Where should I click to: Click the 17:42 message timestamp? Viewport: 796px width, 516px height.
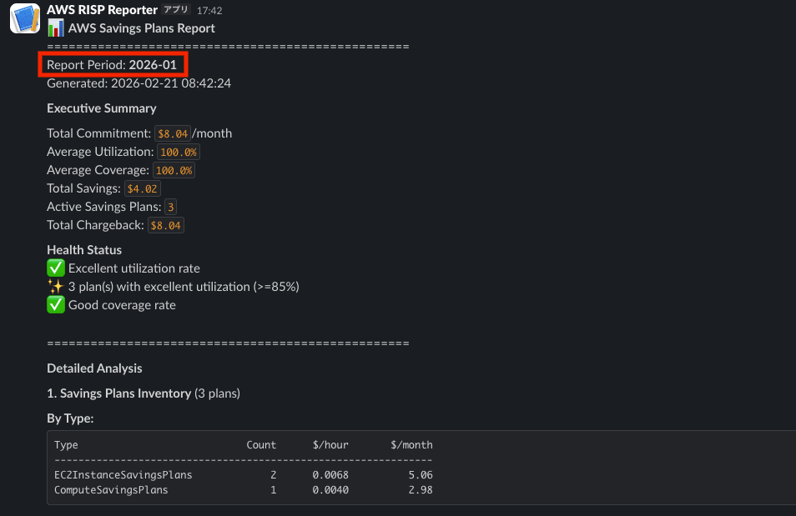209,10
